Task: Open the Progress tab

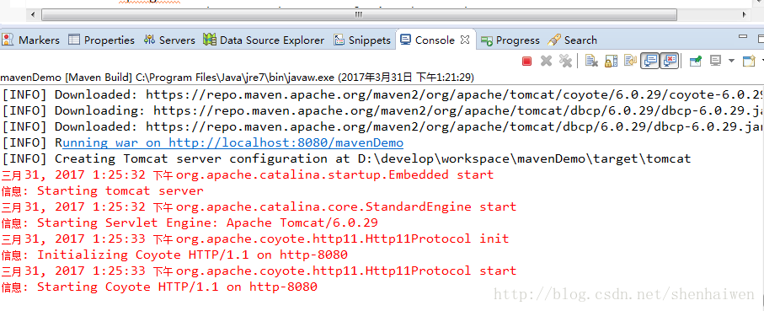Action: pyautogui.click(x=510, y=40)
